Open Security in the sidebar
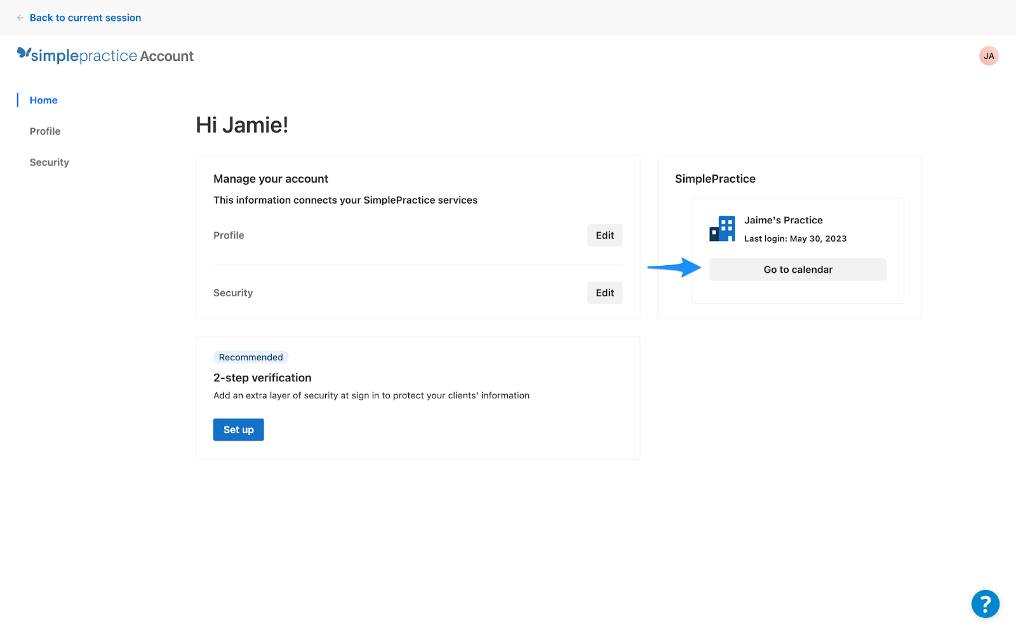This screenshot has width=1016, height=635. [x=49, y=162]
